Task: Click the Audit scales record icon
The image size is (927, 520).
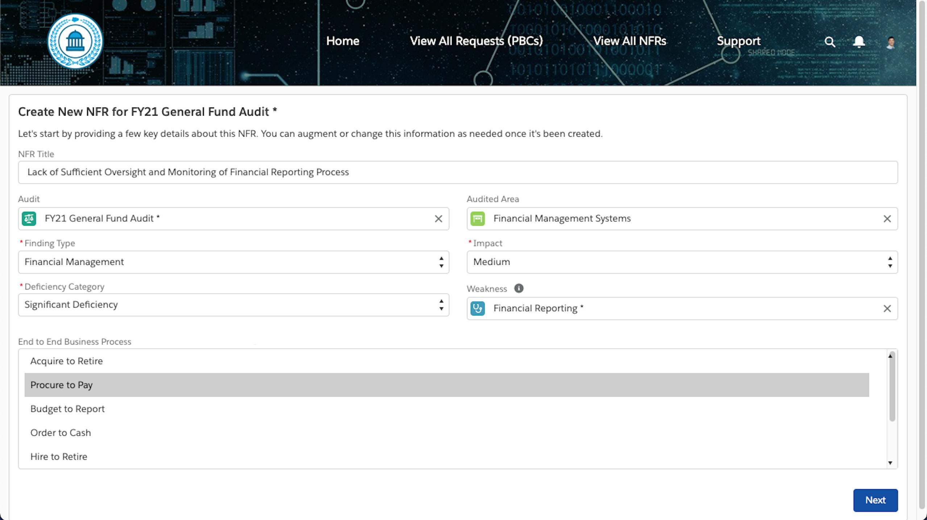Action: coord(29,219)
